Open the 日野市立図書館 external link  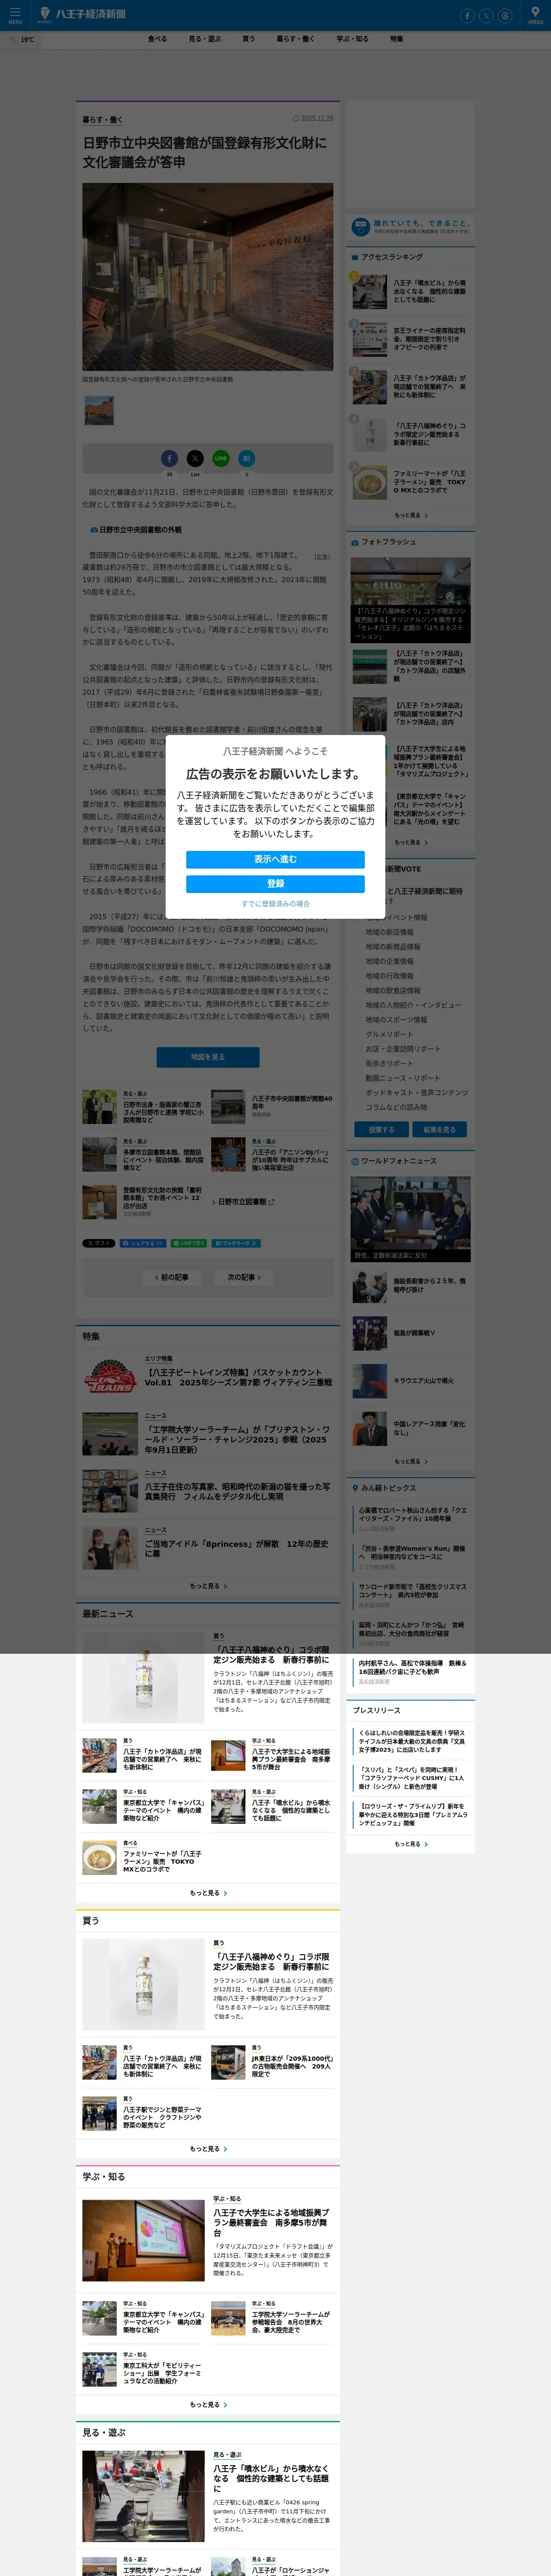point(246,1202)
